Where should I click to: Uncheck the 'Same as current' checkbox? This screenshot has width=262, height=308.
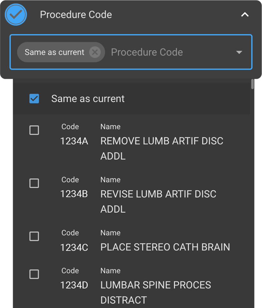tap(34, 99)
